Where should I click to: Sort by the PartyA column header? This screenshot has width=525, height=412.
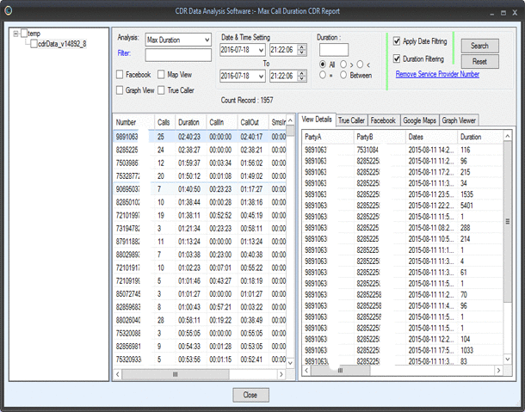pos(328,137)
